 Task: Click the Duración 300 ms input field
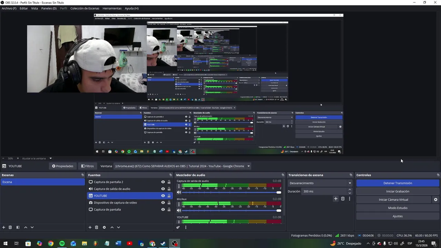324,192
